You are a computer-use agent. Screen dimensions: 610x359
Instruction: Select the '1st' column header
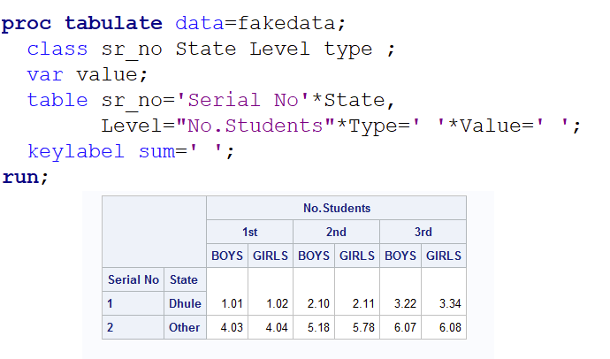[x=250, y=233]
